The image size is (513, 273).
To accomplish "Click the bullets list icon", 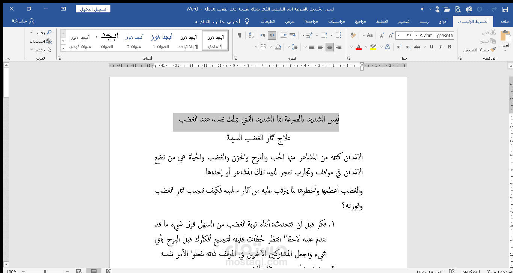I will [x=338, y=35].
